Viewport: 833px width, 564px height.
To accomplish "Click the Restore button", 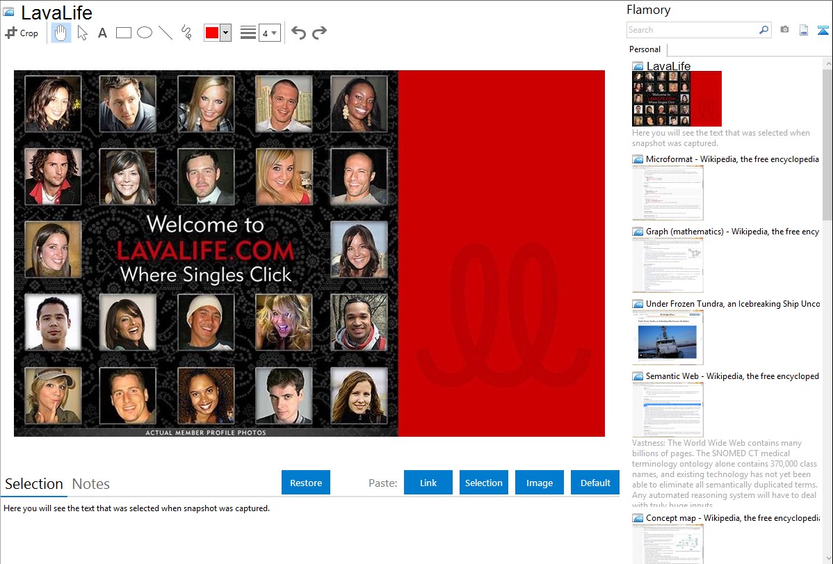I will (x=306, y=483).
